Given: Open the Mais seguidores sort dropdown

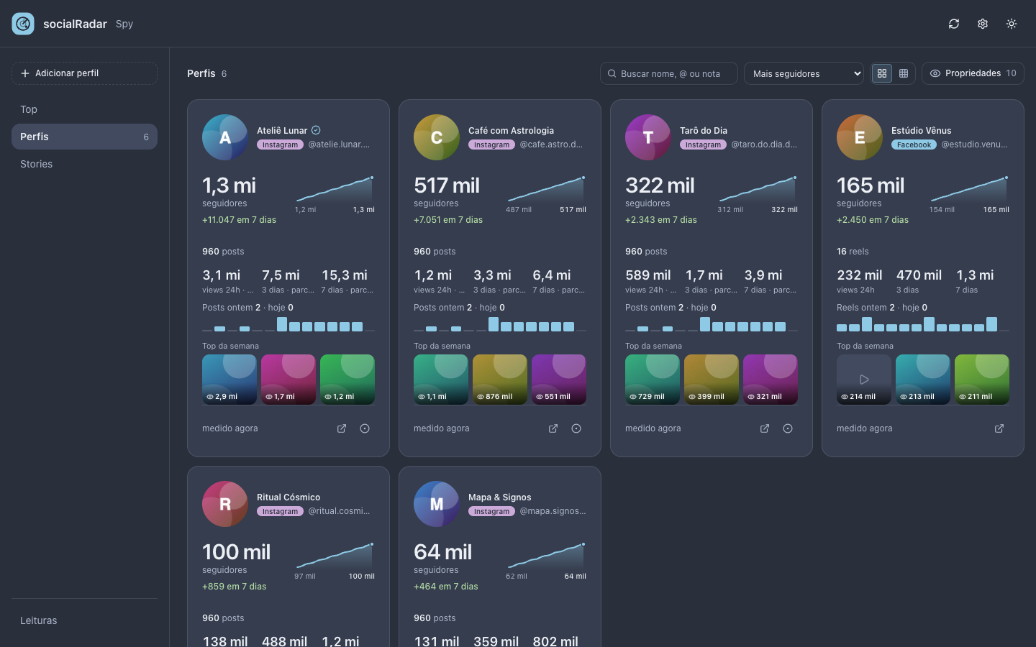Looking at the screenshot, I should [804, 73].
